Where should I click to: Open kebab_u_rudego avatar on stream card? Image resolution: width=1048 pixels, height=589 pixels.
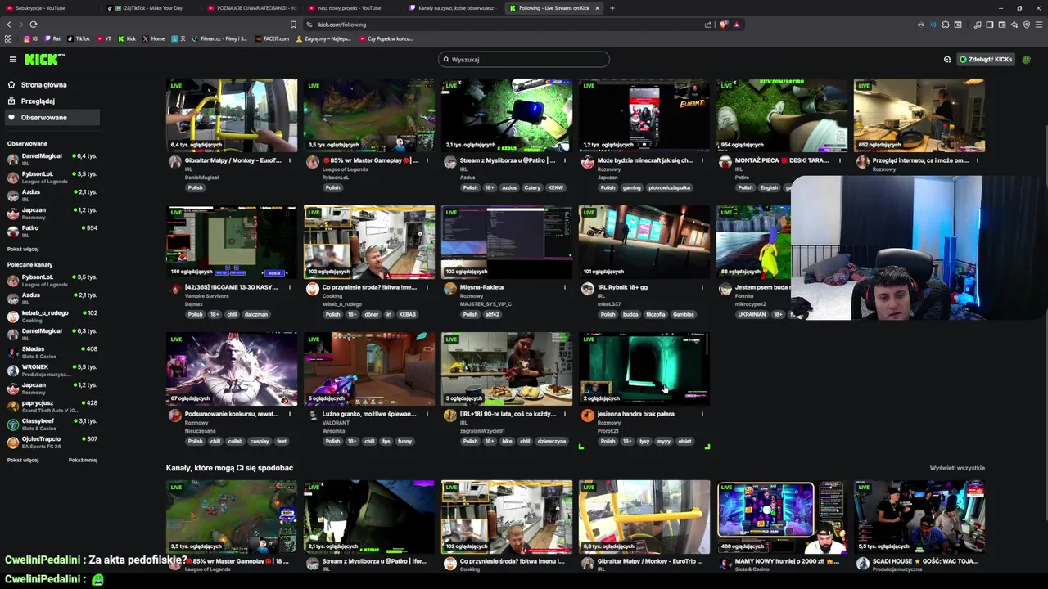(312, 289)
